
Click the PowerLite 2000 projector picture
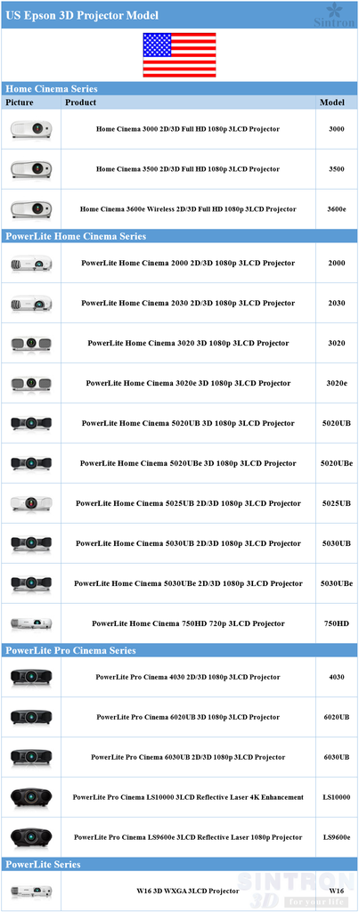point(31,264)
